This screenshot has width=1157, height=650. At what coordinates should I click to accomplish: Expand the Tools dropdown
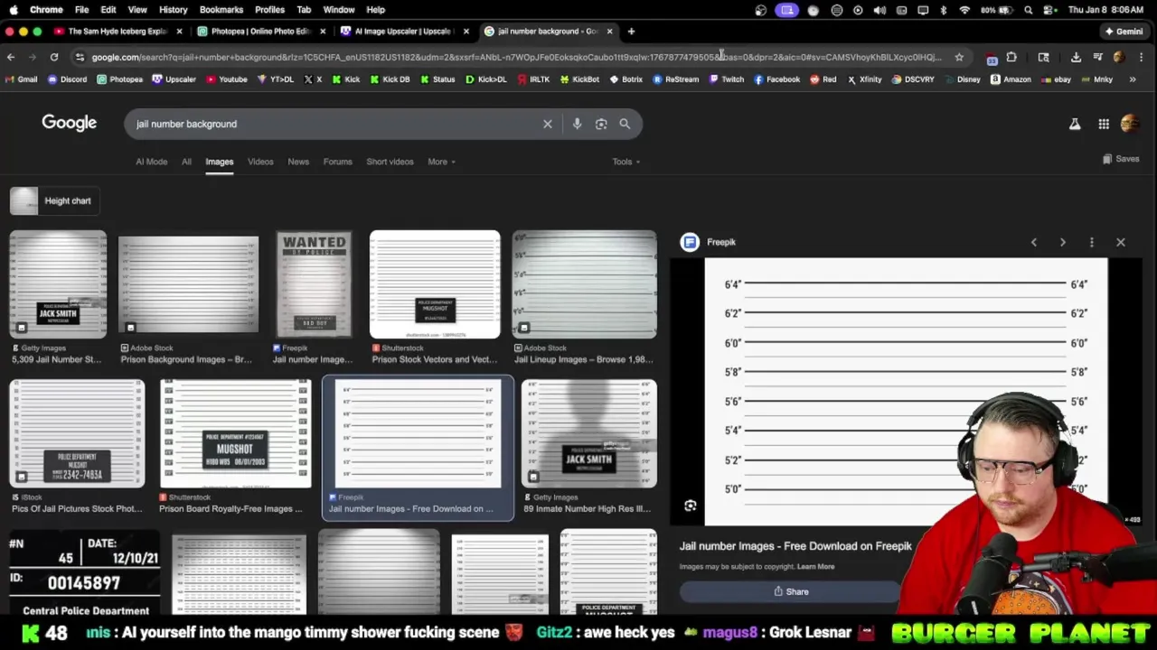point(626,162)
